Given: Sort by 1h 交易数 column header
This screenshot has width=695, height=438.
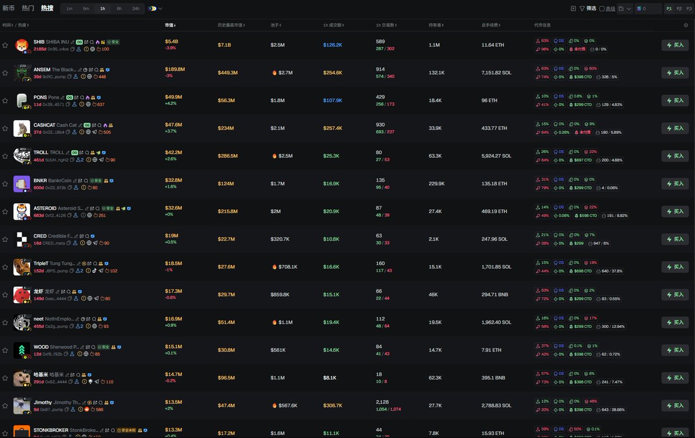Looking at the screenshot, I should [x=386, y=25].
